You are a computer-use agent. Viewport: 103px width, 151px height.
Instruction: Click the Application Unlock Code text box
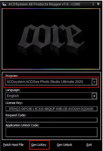click(x=51, y=132)
